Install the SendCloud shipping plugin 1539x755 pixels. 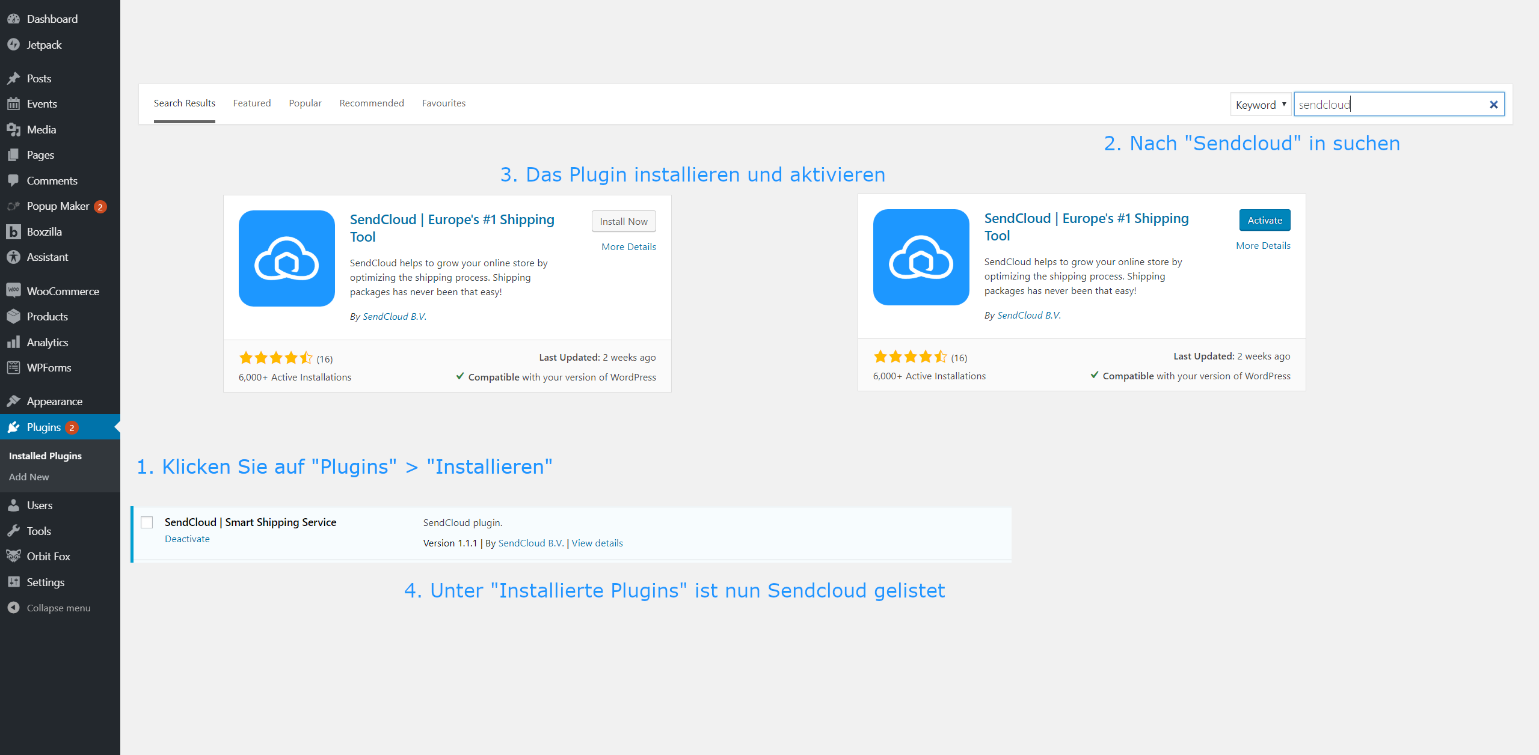pos(623,221)
